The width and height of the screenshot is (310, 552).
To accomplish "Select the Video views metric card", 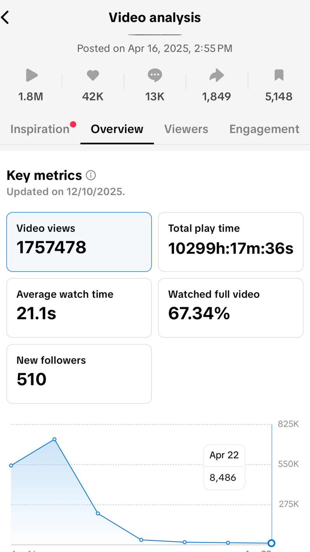I will click(79, 242).
